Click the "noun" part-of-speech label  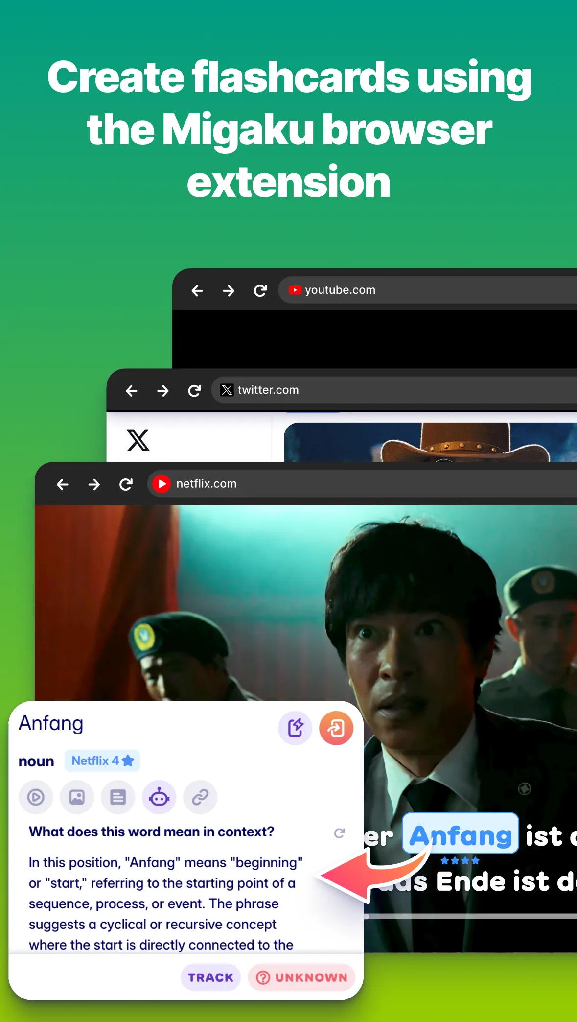click(36, 761)
